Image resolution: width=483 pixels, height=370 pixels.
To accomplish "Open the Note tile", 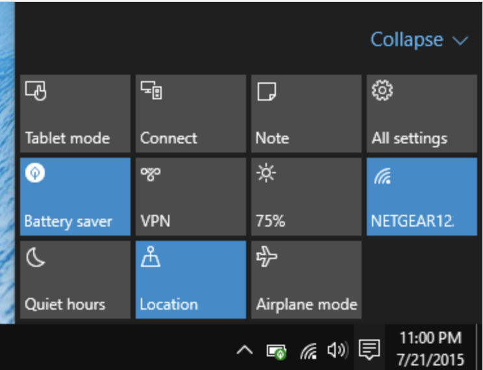I will click(x=306, y=114).
